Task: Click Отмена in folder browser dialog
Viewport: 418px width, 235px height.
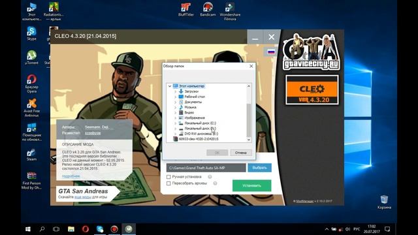Action: (x=240, y=153)
